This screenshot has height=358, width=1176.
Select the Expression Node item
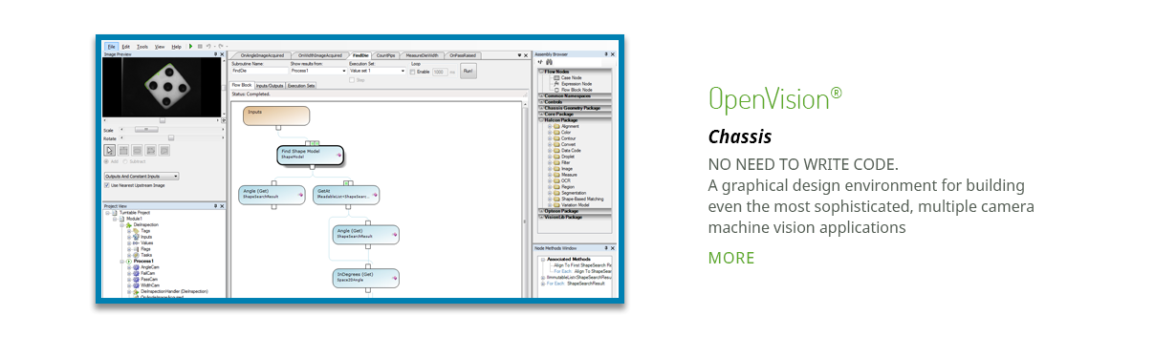577,84
